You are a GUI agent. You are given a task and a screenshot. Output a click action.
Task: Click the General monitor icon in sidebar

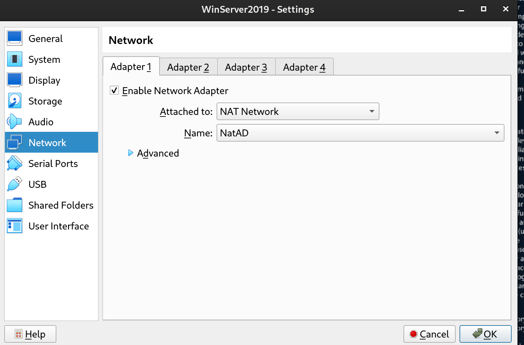click(15, 38)
